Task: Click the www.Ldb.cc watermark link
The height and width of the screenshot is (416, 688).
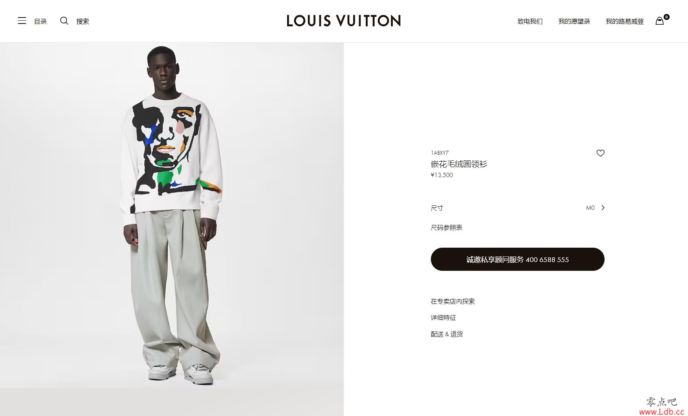Action: pos(662,412)
